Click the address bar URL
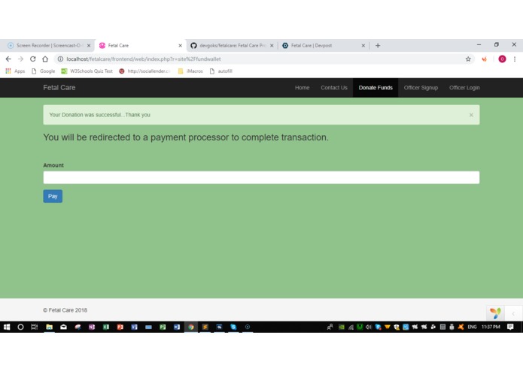The image size is (523, 371). (144, 59)
